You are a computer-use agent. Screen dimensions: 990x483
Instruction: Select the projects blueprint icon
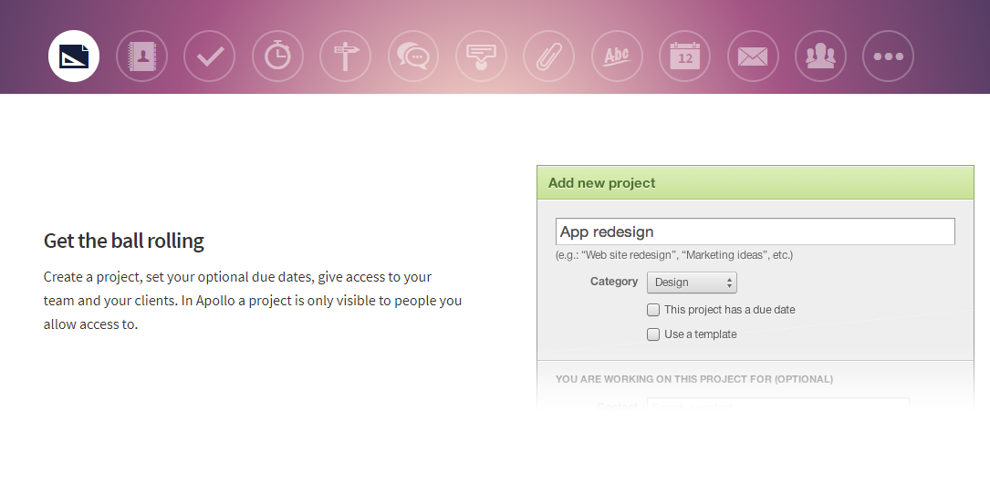point(74,57)
